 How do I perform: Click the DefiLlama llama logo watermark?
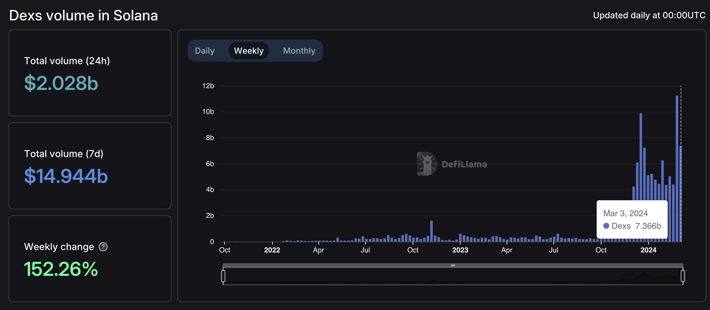click(427, 164)
